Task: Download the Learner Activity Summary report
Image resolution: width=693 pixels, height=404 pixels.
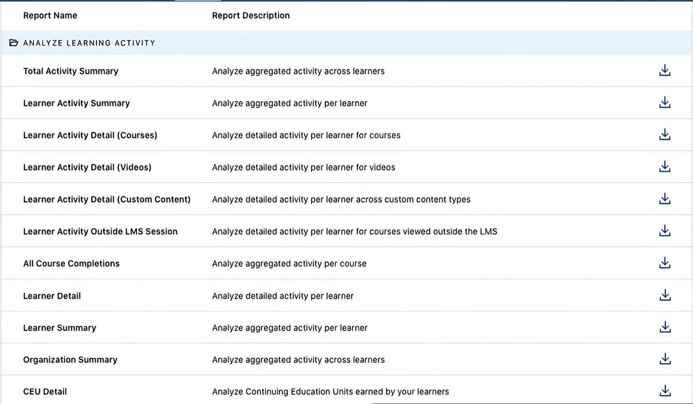Action: [665, 103]
